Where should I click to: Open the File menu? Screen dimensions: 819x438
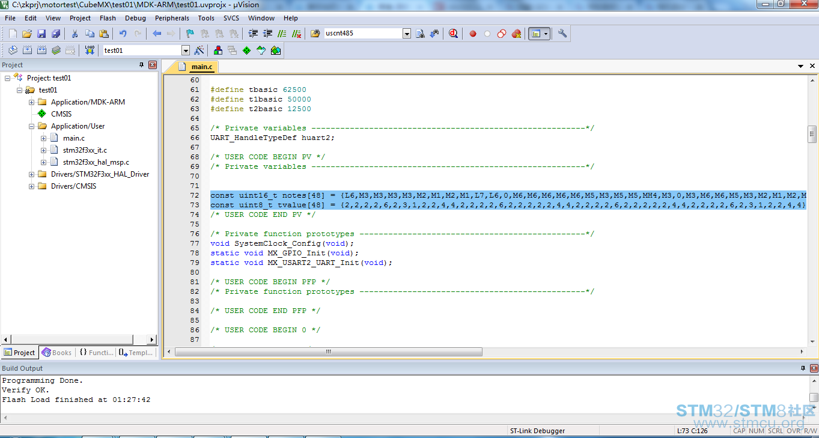[10, 18]
